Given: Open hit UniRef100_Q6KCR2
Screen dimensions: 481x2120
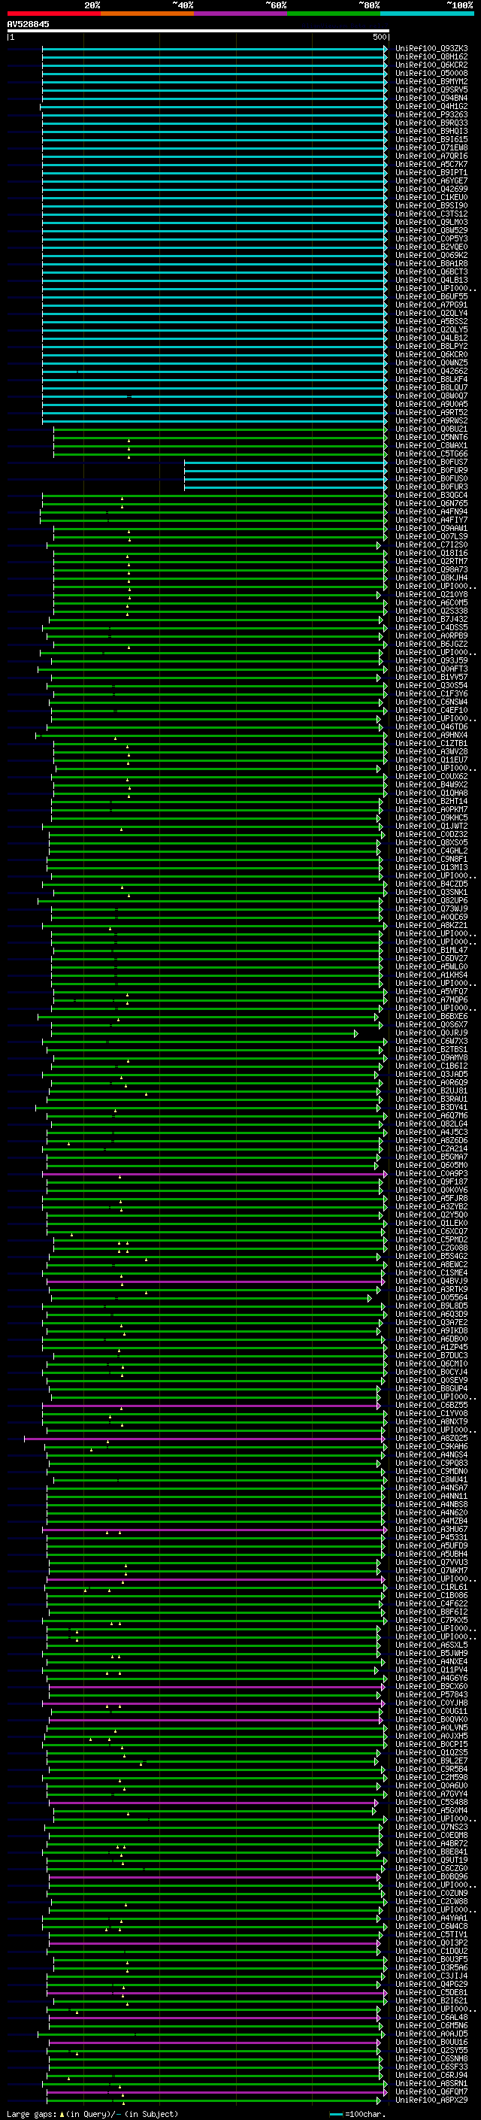Looking at the screenshot, I should tap(431, 65).
